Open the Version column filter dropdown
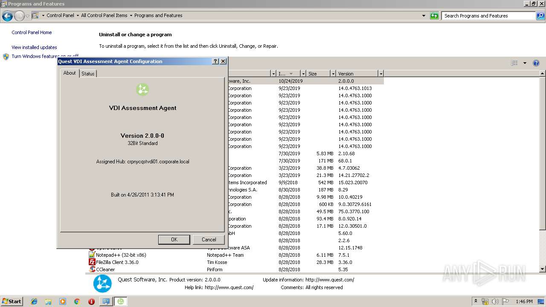Viewport: 546px width, 307px height. point(381,74)
